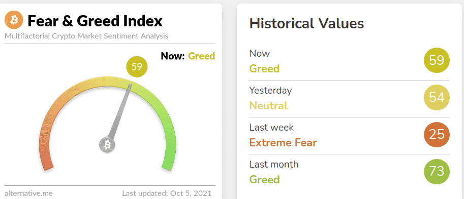
Task: Click the orange Bitcoin logo icon
Action: [x=14, y=20]
